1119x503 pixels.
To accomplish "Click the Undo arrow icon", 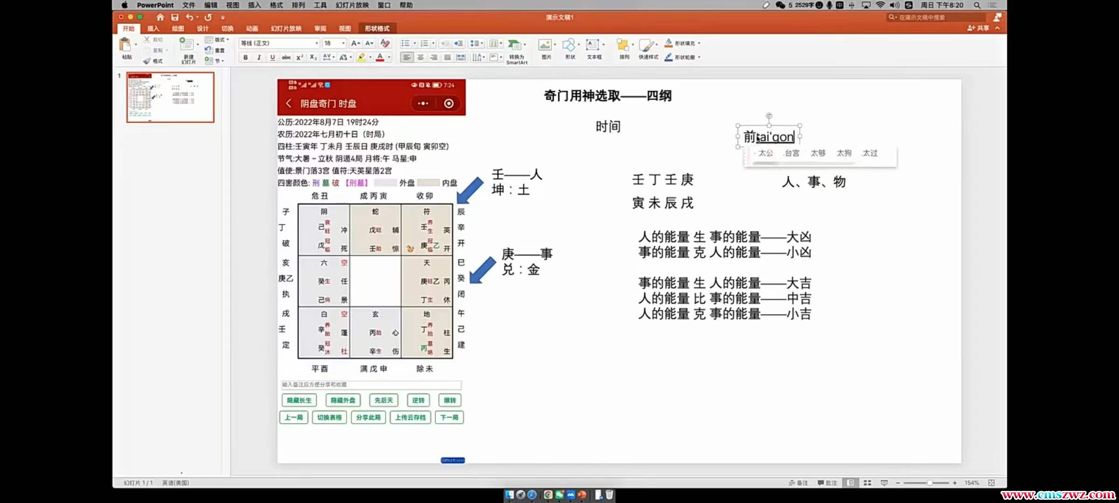I will 189,17.
